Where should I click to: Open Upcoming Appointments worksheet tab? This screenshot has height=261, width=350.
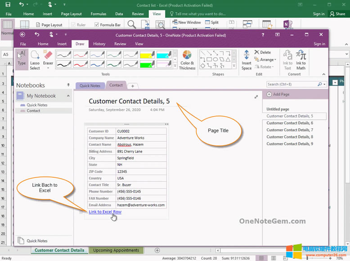point(116,250)
